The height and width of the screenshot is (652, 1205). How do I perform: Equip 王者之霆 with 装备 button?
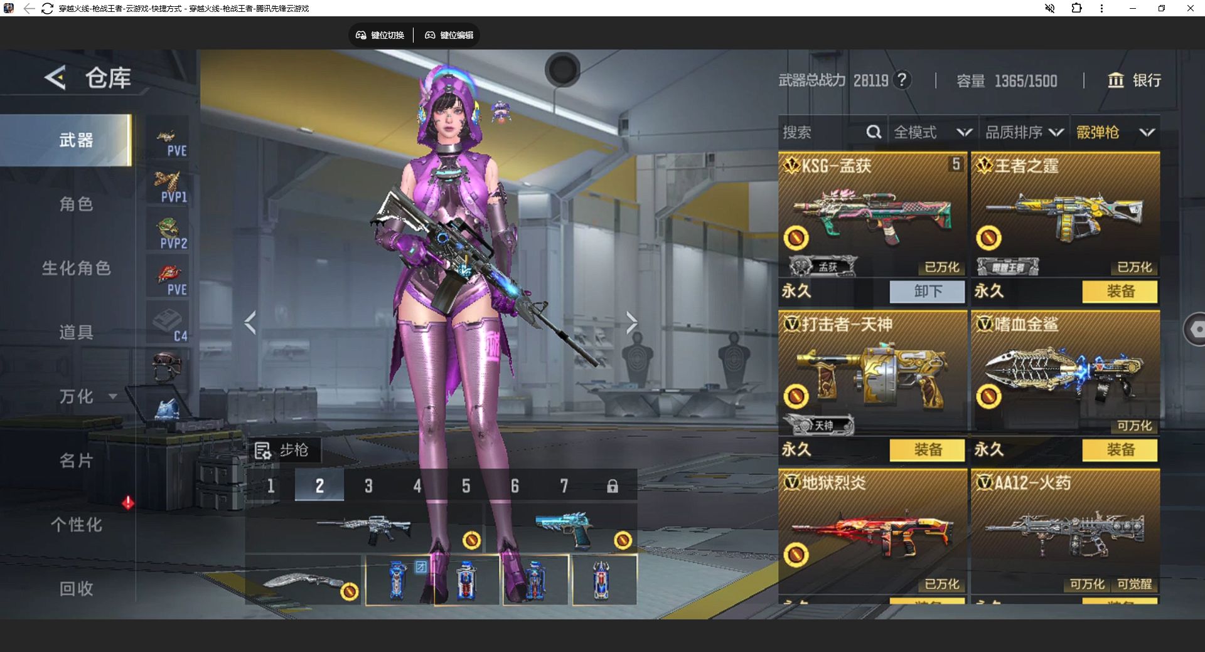coord(1120,292)
